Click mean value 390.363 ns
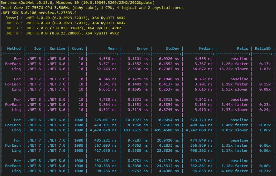 click(105, 166)
